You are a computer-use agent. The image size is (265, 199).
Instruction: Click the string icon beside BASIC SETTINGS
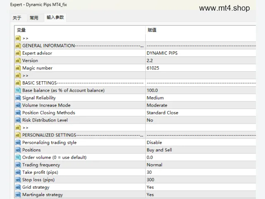tap(18, 83)
